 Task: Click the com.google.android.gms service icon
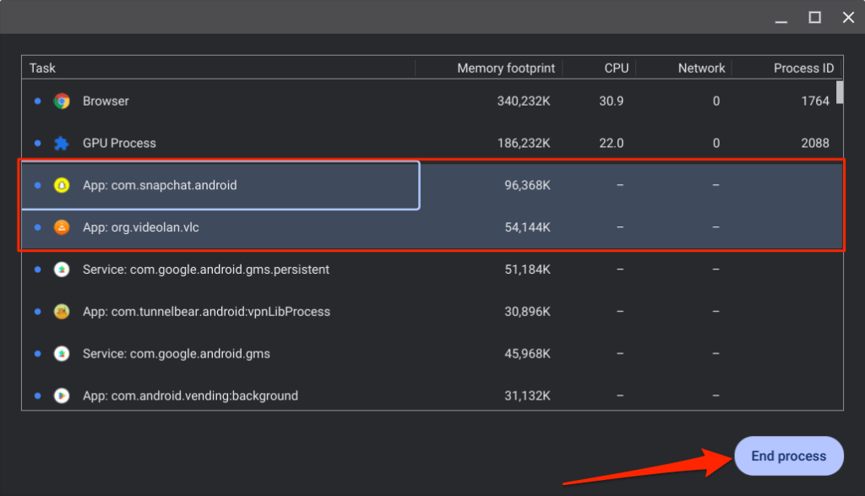point(61,354)
